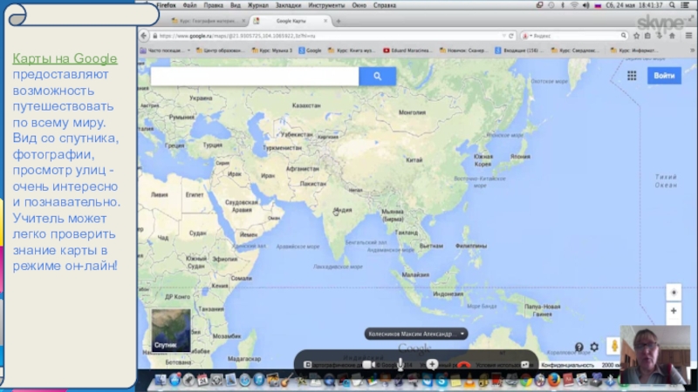698x392 pixels.
Task: Open the bookmarks list toolbar icon
Action: [647, 36]
